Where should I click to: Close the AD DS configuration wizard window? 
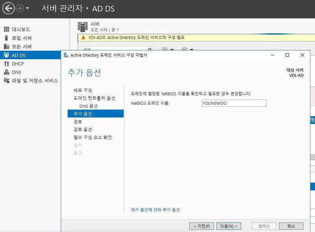302,55
